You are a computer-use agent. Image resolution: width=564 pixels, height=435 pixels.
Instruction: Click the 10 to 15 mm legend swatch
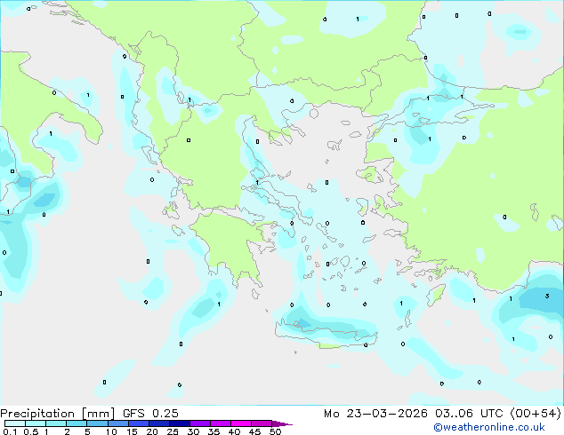[117, 423]
